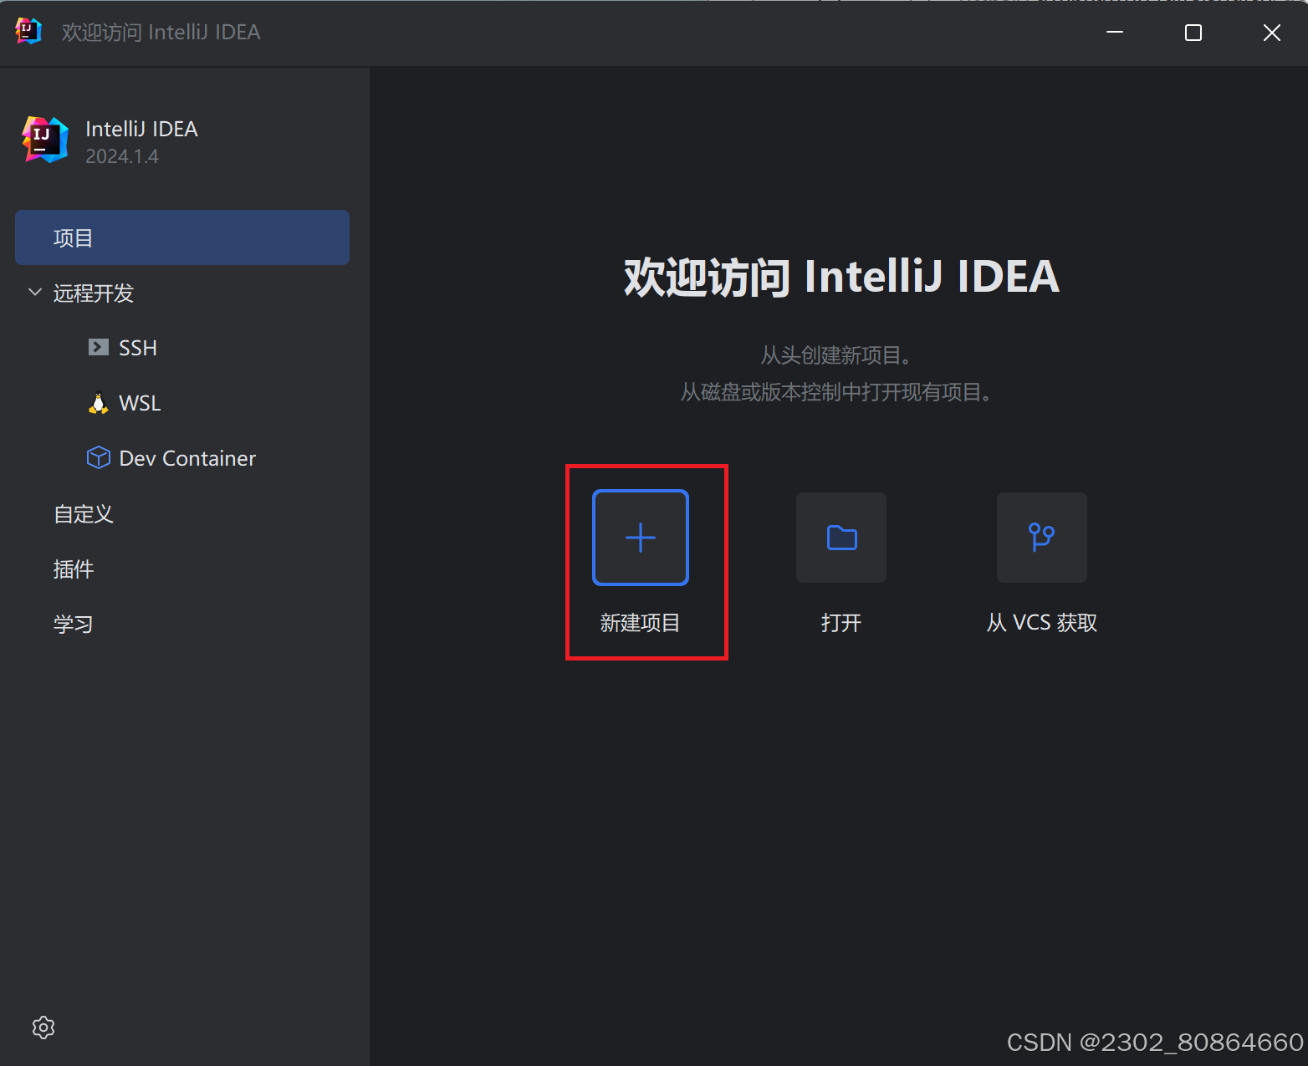Click the WSL penguin icon

tap(99, 403)
